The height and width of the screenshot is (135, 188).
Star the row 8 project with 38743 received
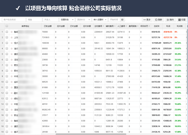click(12, 71)
